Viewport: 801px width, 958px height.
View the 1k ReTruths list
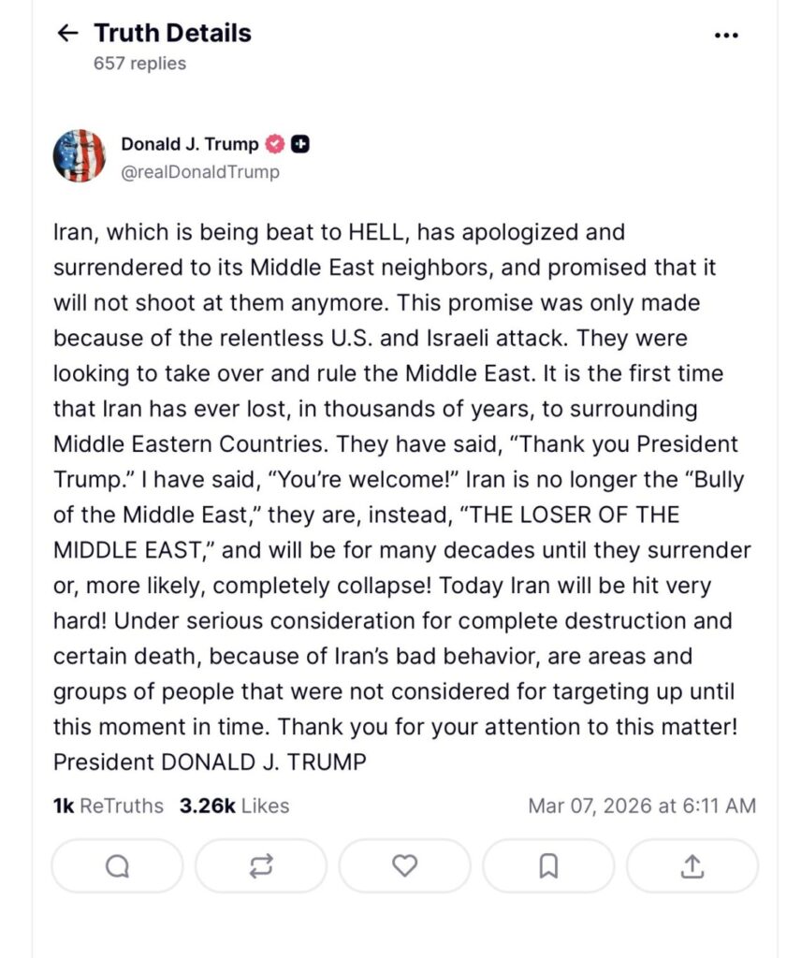pyautogui.click(x=108, y=806)
